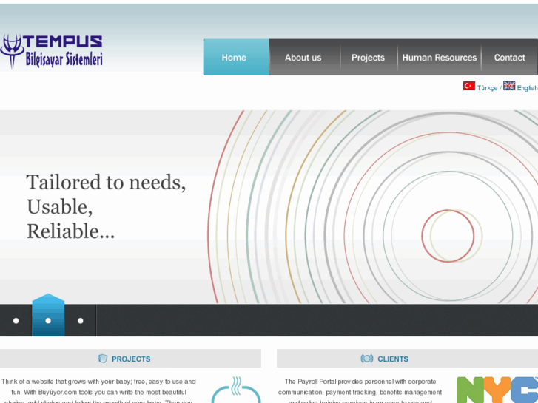This screenshot has height=403, width=538.
Task: Select the first slide dot
Action: [x=16, y=321]
